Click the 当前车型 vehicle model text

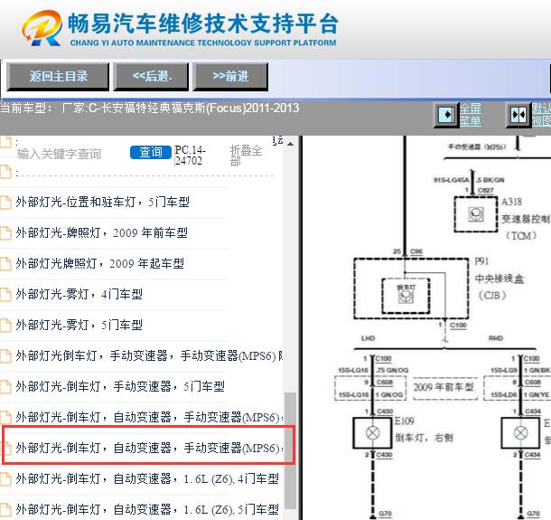click(150, 108)
